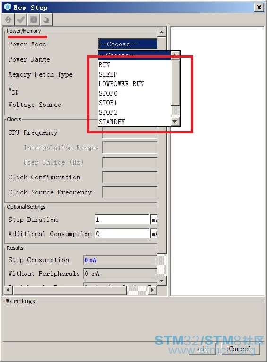Click the Power Mode label
The height and width of the screenshot is (362, 267).
click(27, 44)
